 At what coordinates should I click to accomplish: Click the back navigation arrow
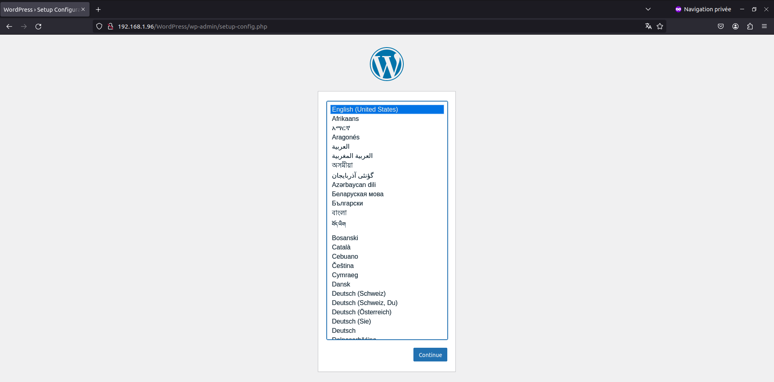9,26
